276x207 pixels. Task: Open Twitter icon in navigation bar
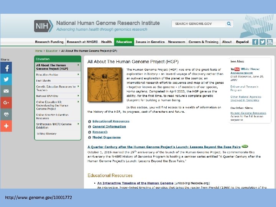[x=263, y=42]
